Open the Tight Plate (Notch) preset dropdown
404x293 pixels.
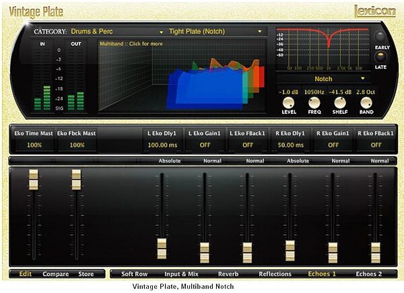215,32
